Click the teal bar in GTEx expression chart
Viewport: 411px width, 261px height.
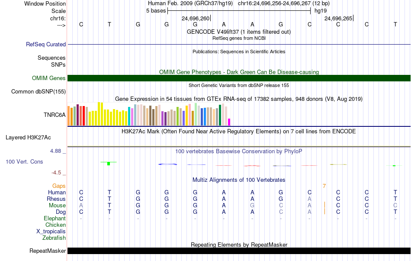[129, 116]
